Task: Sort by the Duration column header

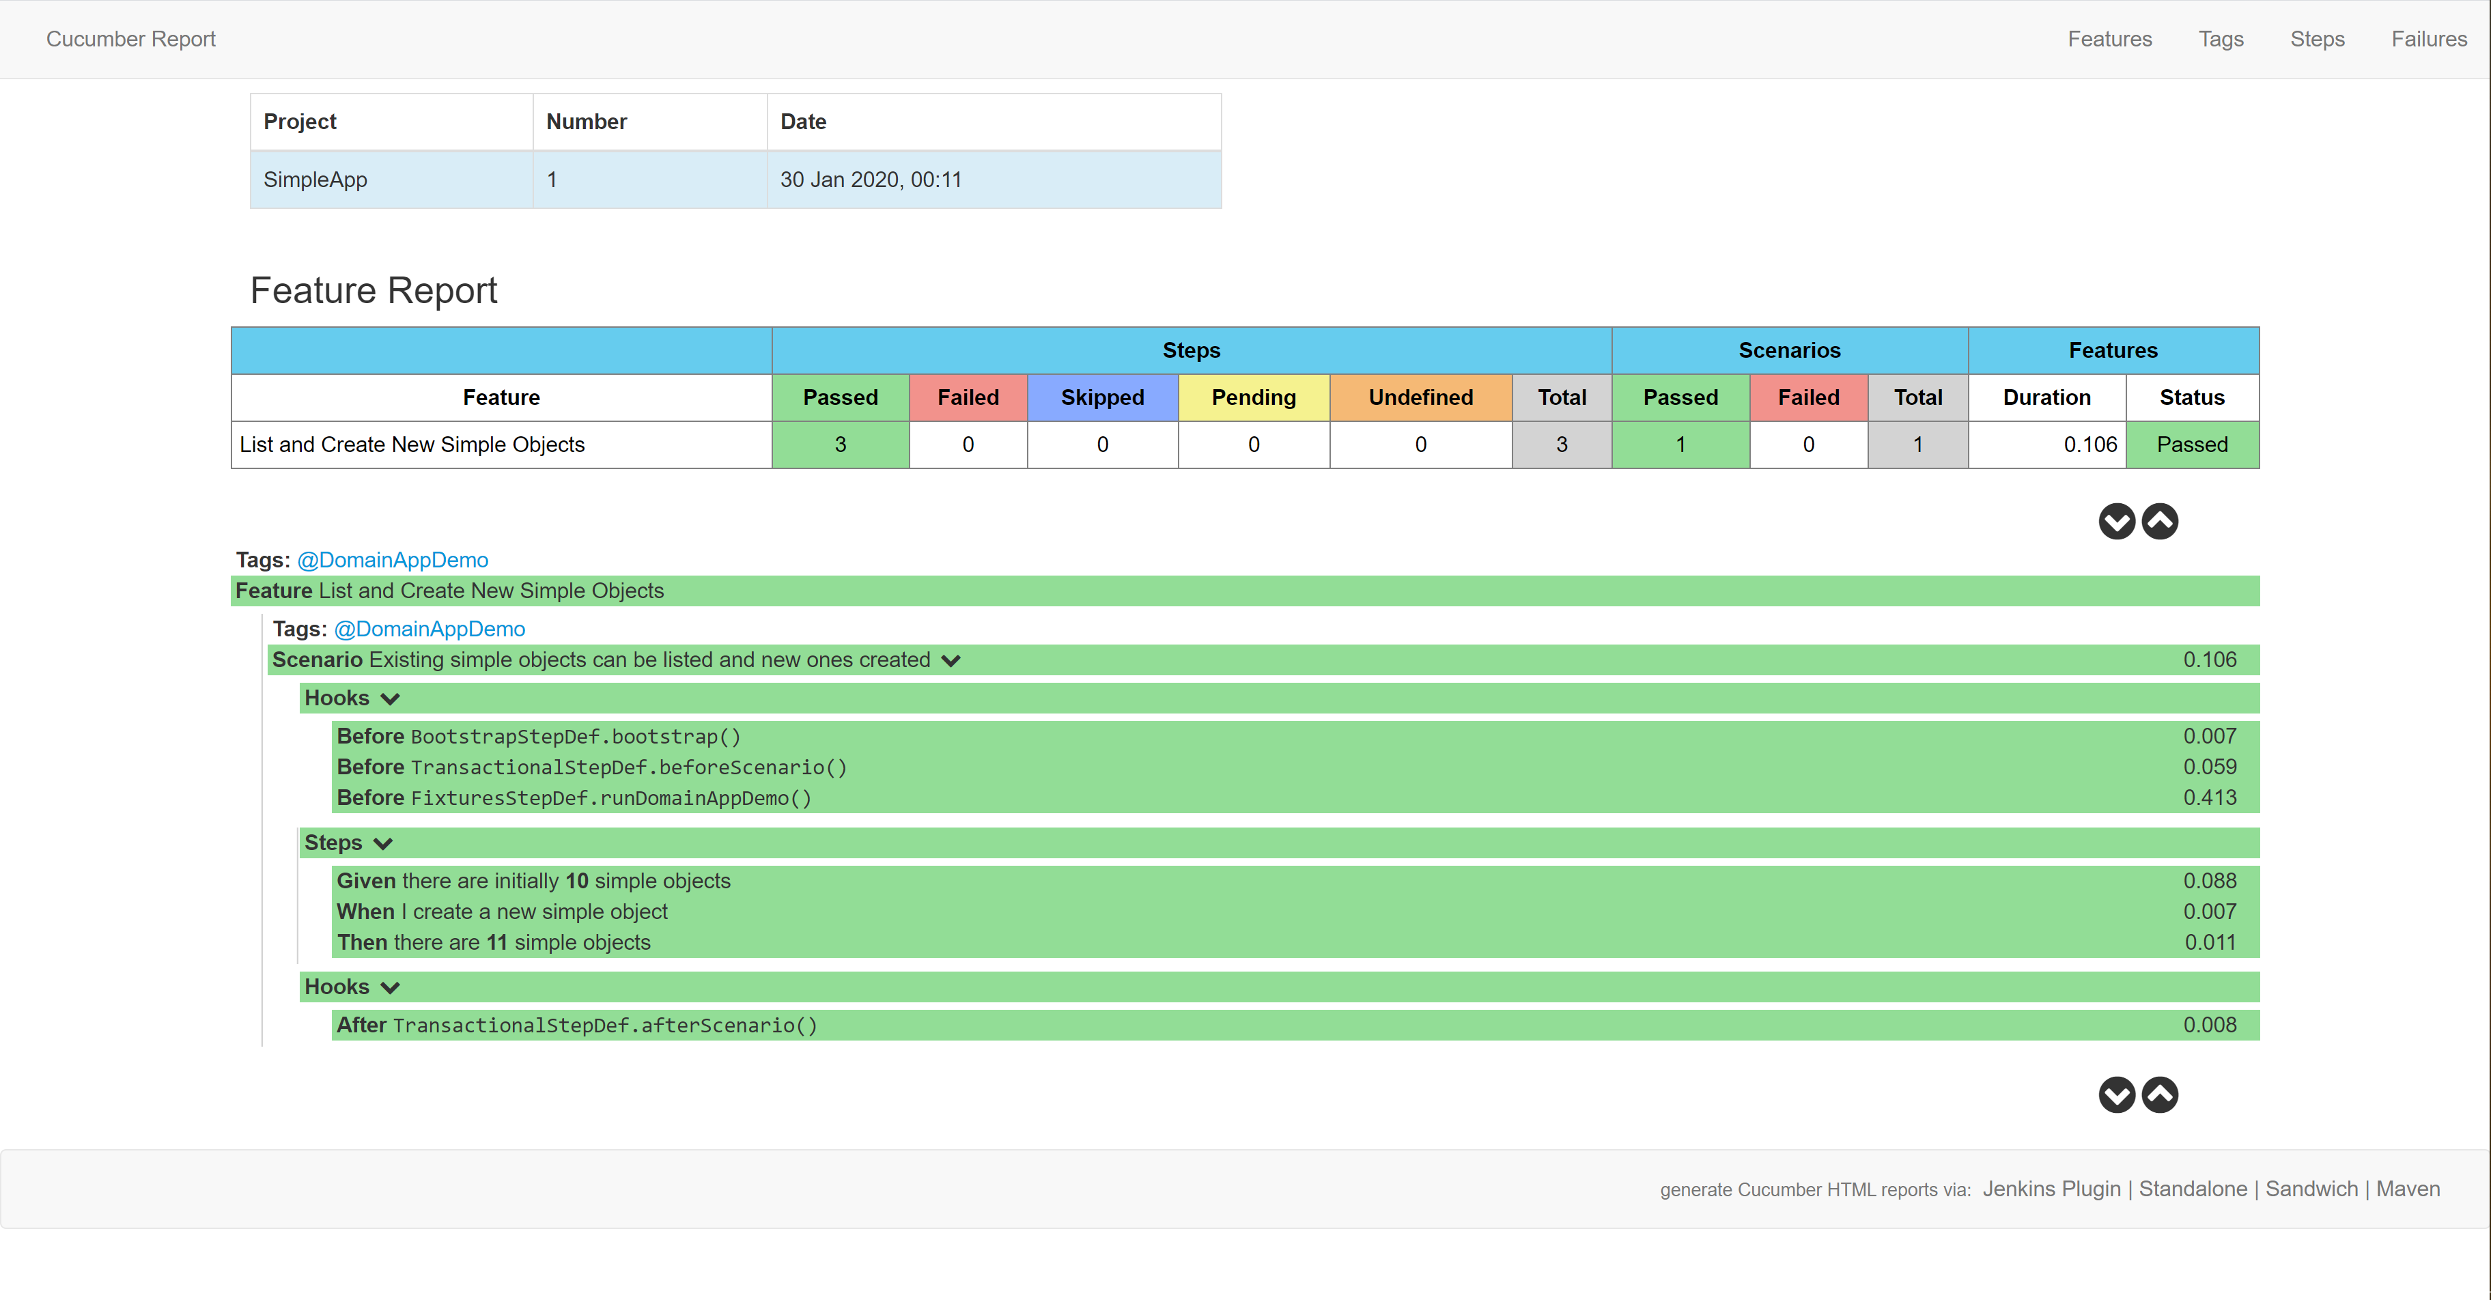Action: click(2046, 397)
